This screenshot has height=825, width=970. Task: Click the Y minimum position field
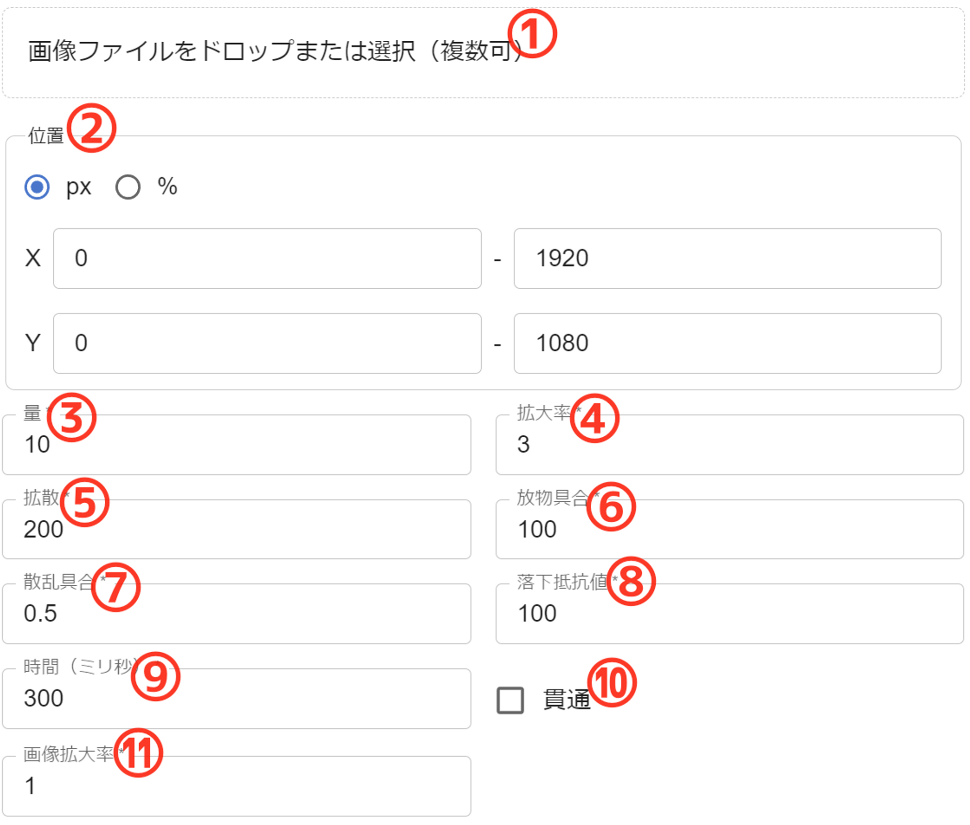(x=267, y=344)
